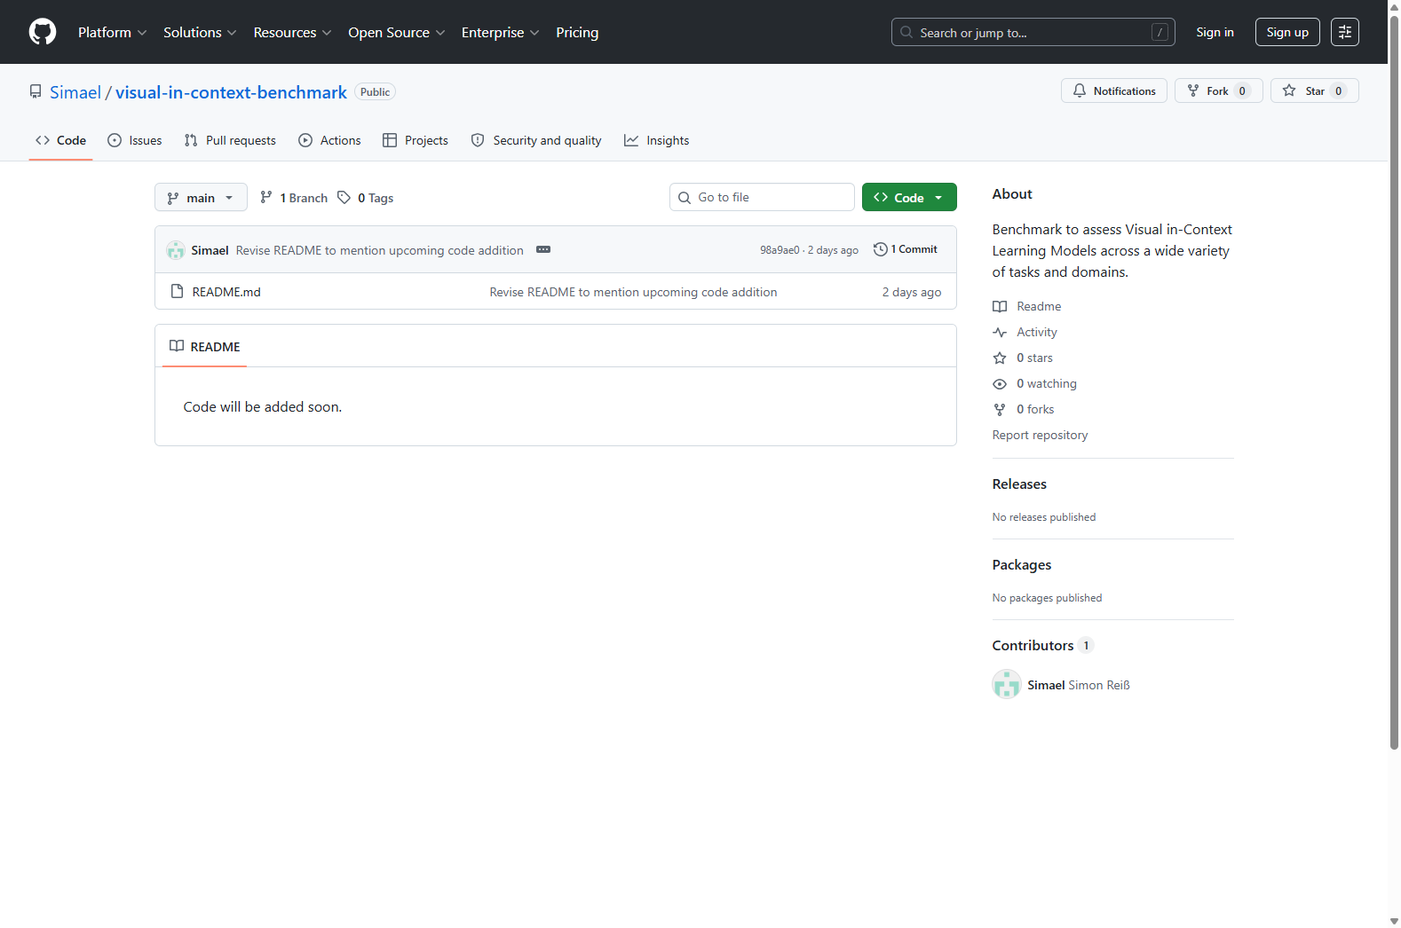Viewport: 1401px width, 928px height.
Task: View the 1 Branch link
Action: click(294, 198)
